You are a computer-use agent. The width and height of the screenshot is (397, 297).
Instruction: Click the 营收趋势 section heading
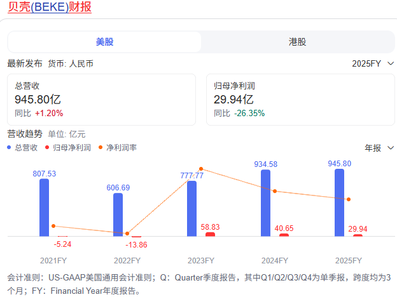(25, 134)
